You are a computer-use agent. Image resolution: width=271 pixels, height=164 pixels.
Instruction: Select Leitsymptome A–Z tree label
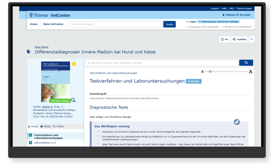[45, 143]
